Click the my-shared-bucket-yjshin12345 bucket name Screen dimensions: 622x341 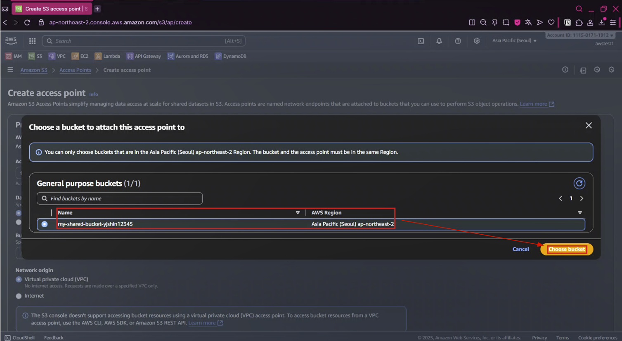pos(95,224)
